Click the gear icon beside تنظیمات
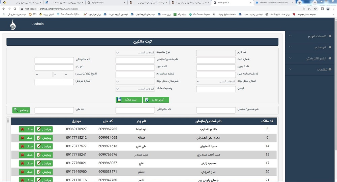Viewport: 337px width, 182px height. 330,70
